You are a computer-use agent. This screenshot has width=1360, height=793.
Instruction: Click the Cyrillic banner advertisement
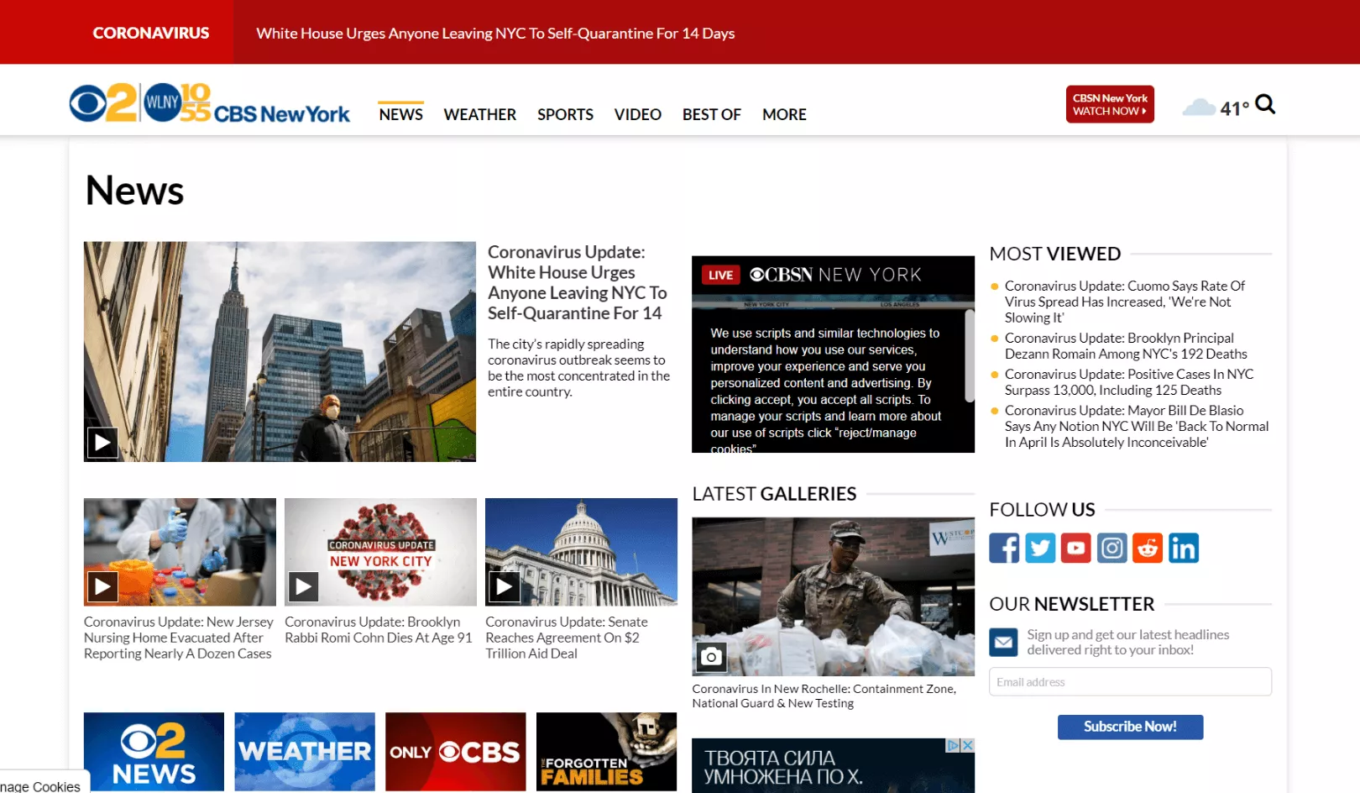[x=833, y=765]
